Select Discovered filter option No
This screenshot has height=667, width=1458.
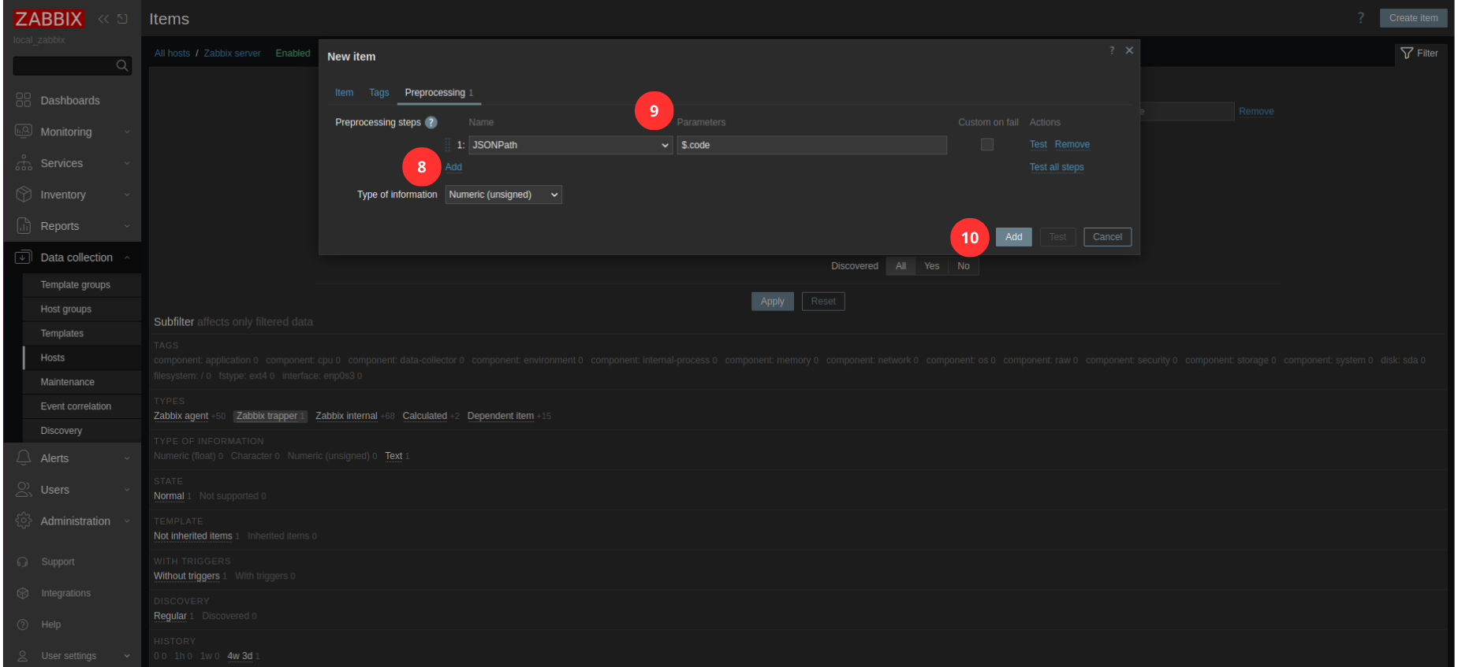[963, 266]
